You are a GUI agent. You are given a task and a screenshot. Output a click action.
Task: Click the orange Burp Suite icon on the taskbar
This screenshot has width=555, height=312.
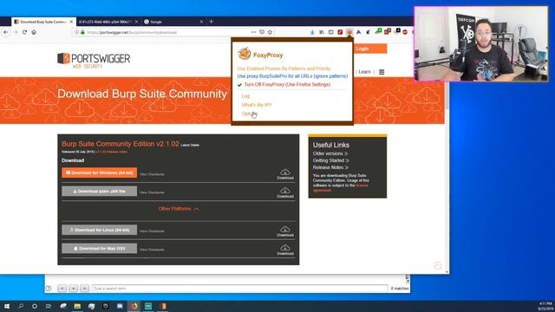(163, 306)
